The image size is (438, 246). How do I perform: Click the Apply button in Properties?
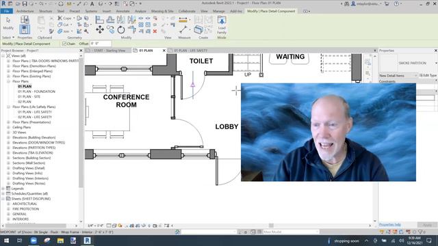[427, 225]
